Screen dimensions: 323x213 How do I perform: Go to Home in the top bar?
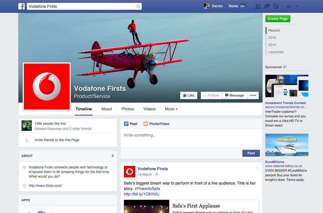(x=233, y=6)
